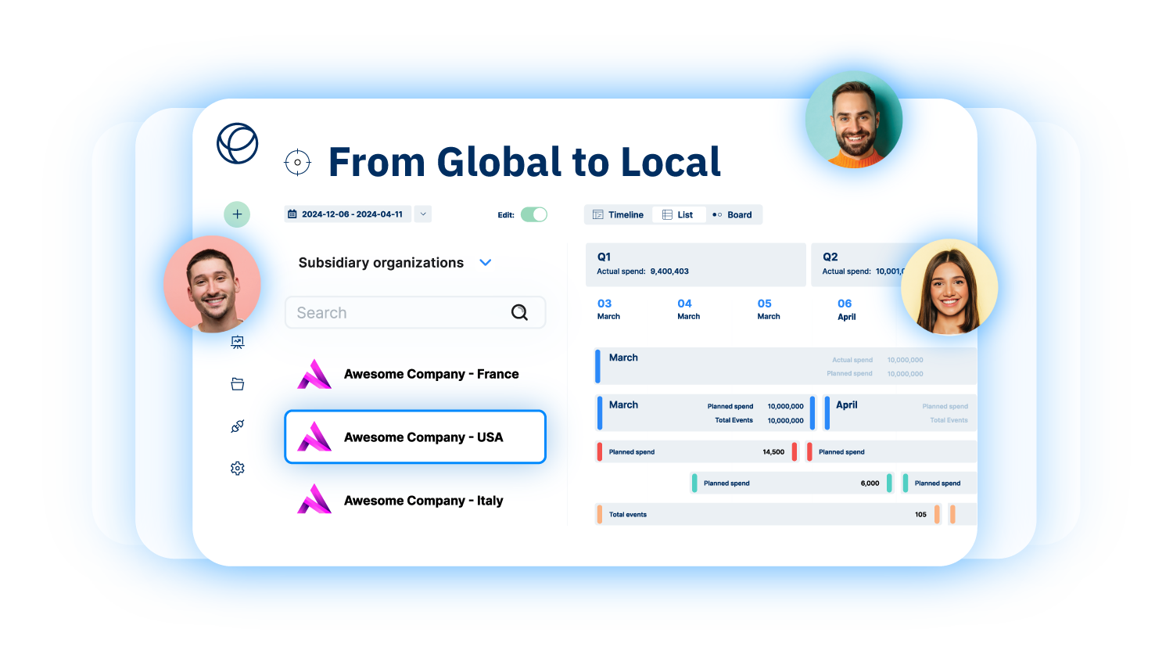Select Awesome Company - France
1173x665 pixels.
(x=415, y=374)
